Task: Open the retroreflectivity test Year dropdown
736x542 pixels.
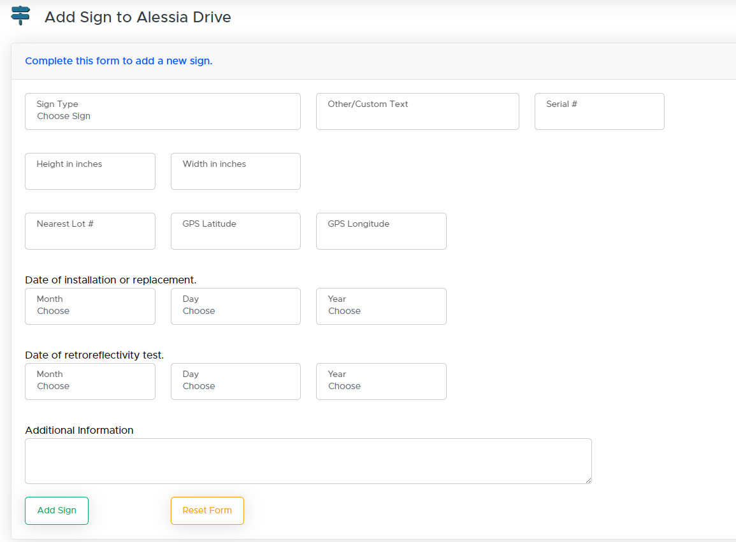Action: click(x=381, y=382)
